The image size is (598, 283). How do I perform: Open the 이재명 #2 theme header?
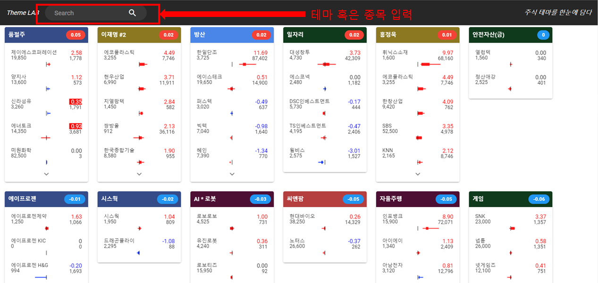(139, 35)
